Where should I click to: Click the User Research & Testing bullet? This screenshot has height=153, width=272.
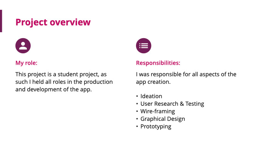tap(172, 104)
